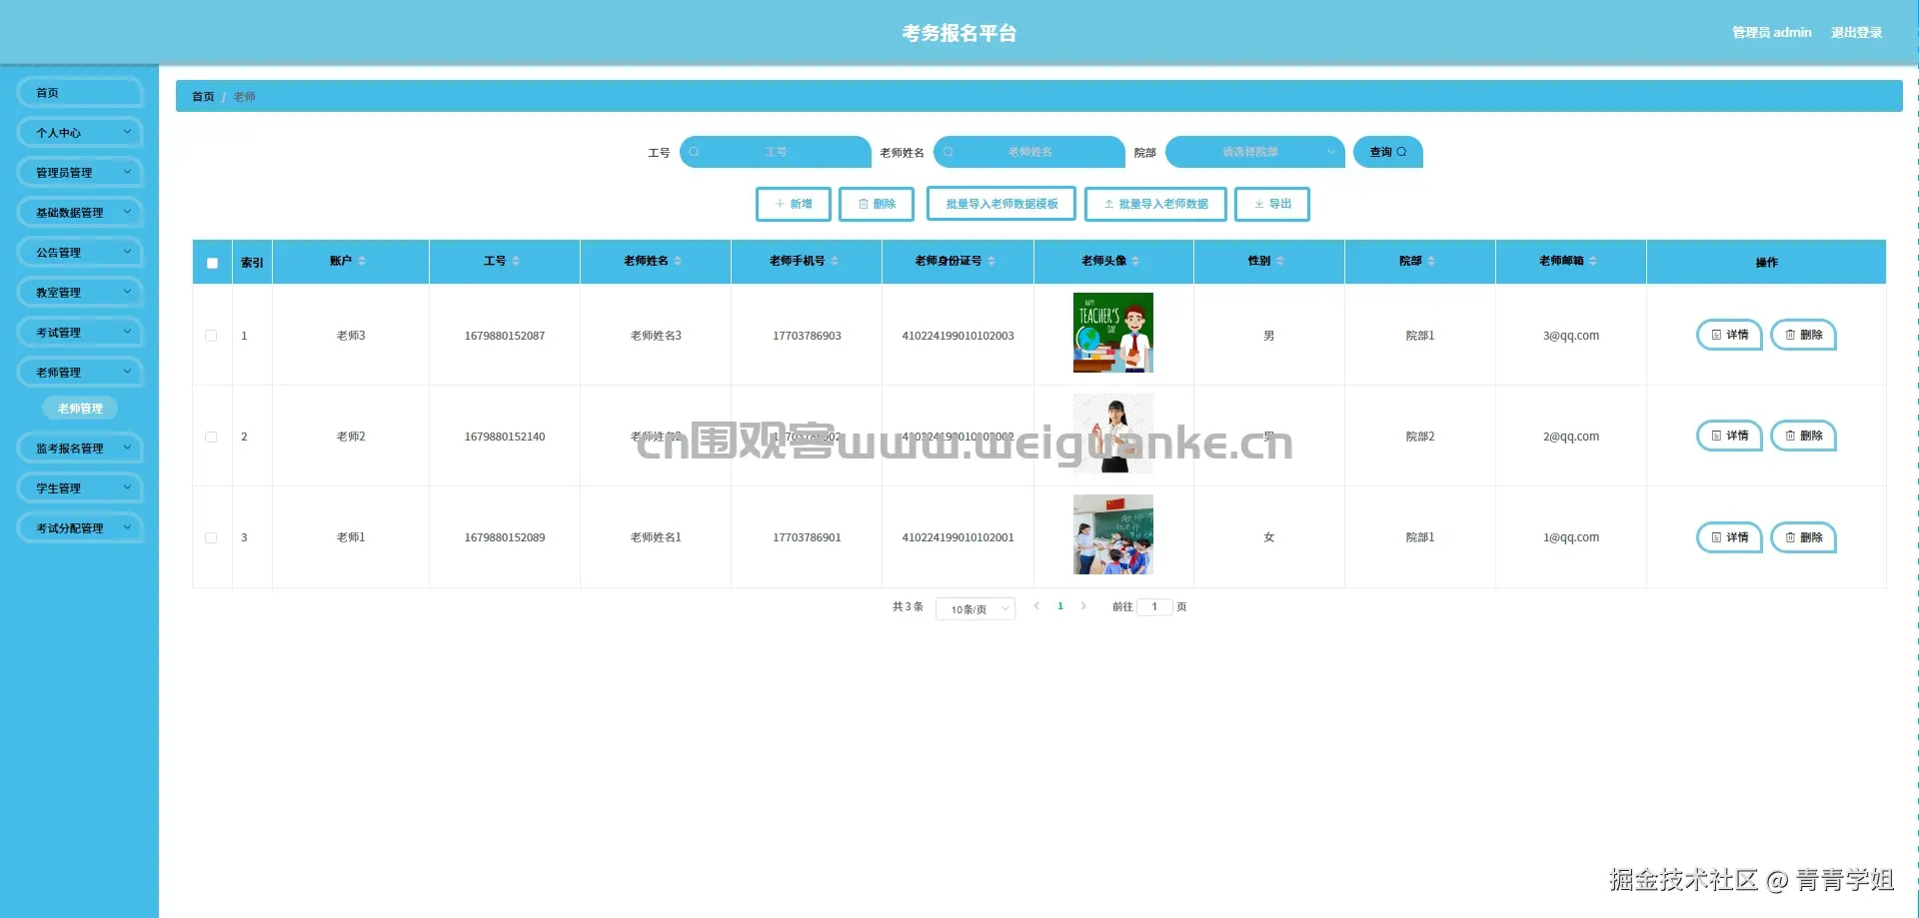Tick the checkbox for row 老师1

click(211, 537)
